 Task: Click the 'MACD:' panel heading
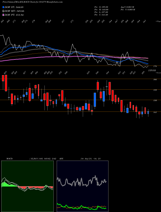tap(9, 159)
